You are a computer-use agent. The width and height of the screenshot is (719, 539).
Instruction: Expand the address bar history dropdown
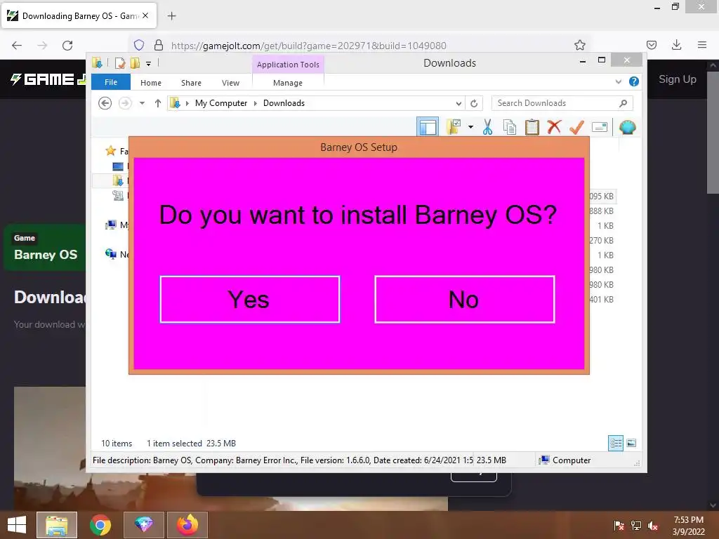point(459,103)
